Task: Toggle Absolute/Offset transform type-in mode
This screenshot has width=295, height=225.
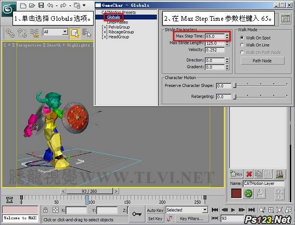Action: click(x=55, y=210)
